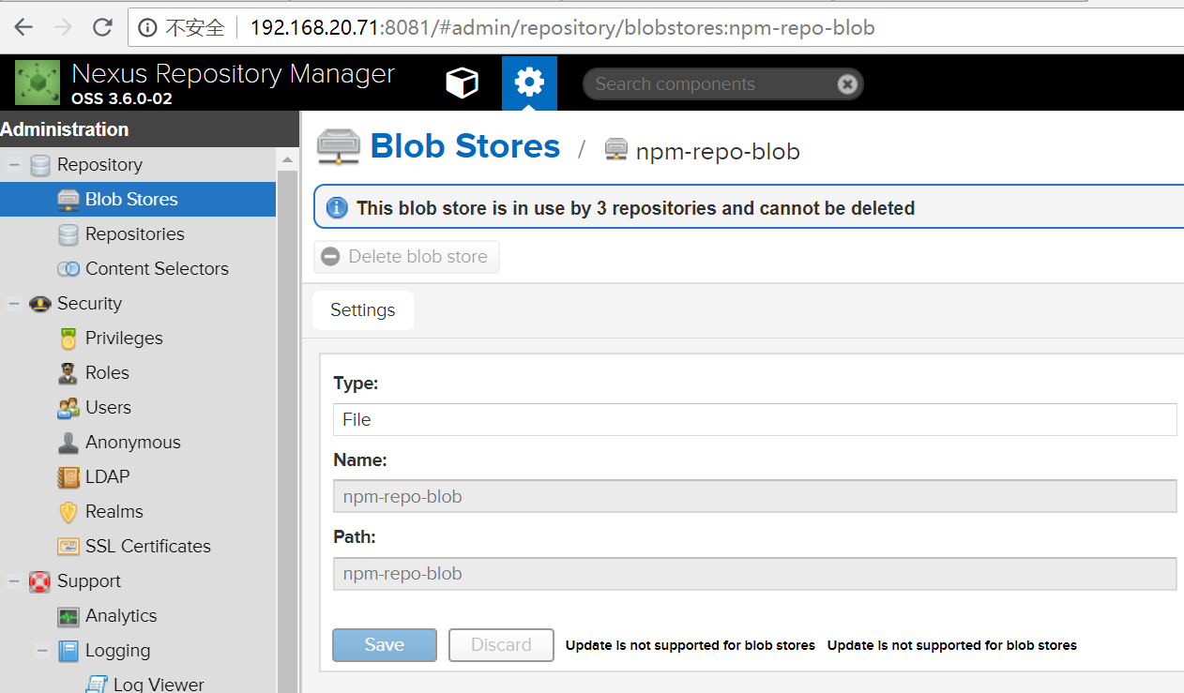
Task: Click the Type field showing File
Action: point(755,420)
